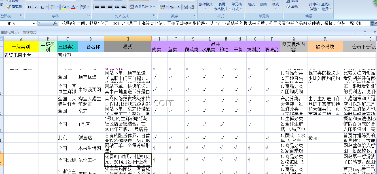Apply bold formatting with the B icon
Viewport: 377px width, 174px height.
tap(29, 7)
